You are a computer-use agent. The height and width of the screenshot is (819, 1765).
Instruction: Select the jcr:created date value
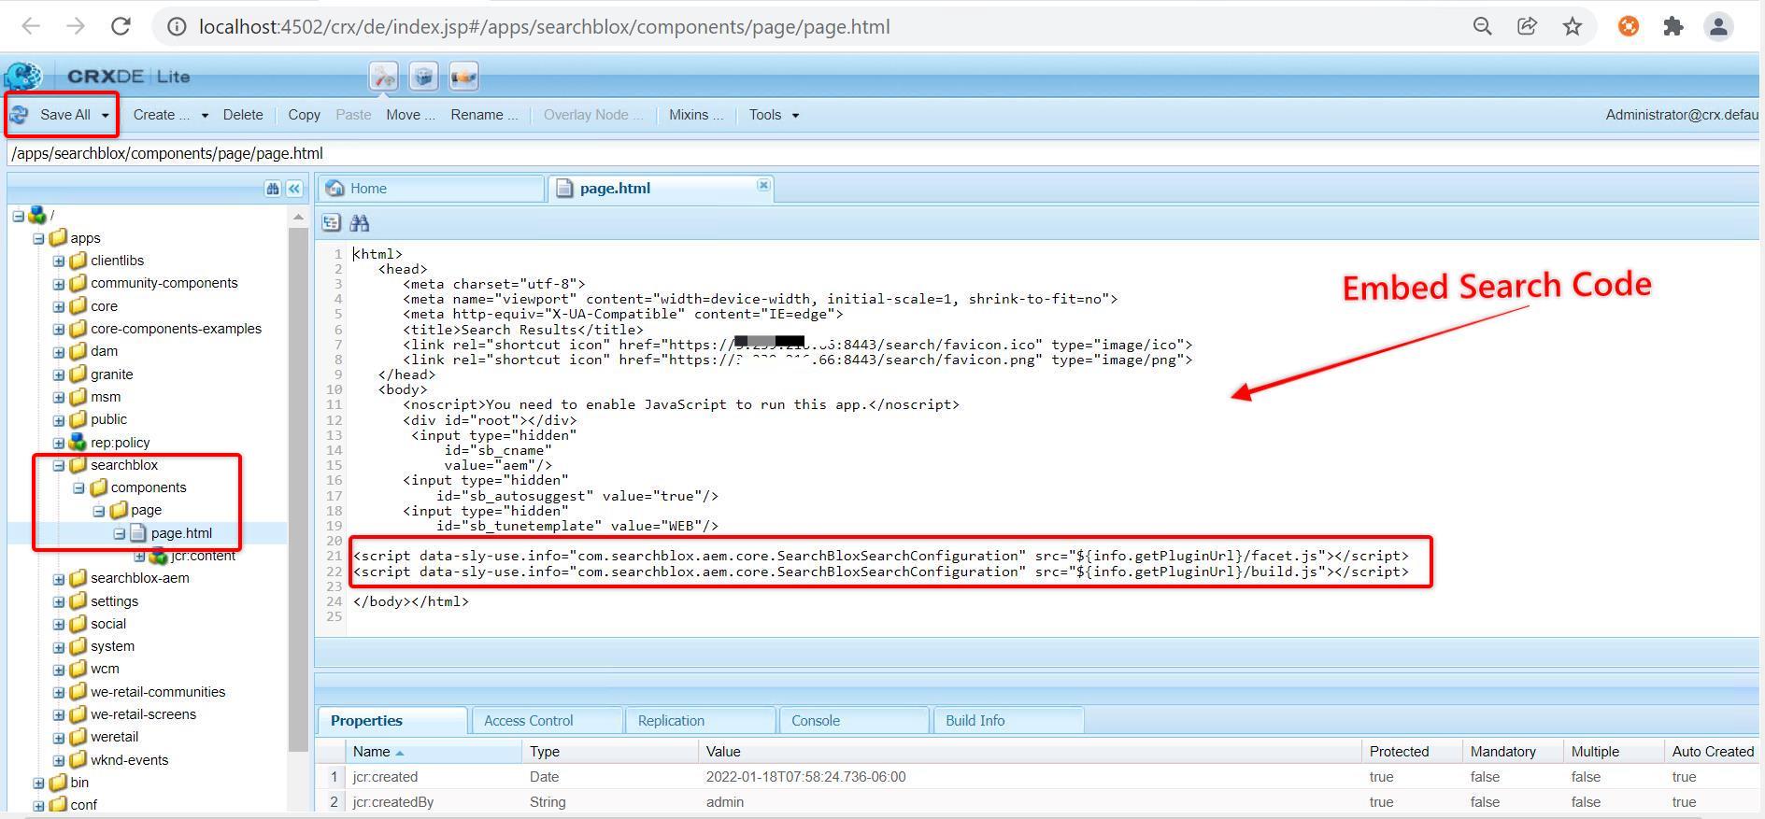(805, 777)
